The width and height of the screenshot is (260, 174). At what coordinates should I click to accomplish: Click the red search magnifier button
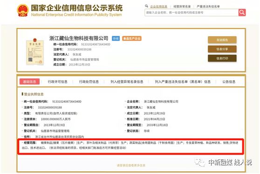tap(242, 13)
